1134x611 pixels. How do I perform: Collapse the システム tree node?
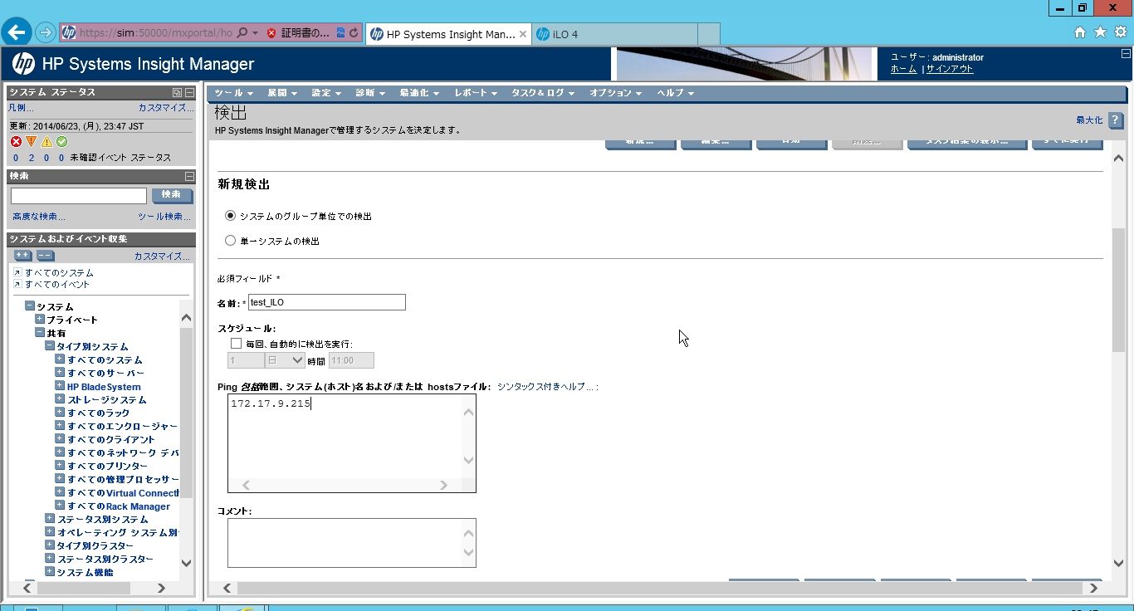[30, 306]
